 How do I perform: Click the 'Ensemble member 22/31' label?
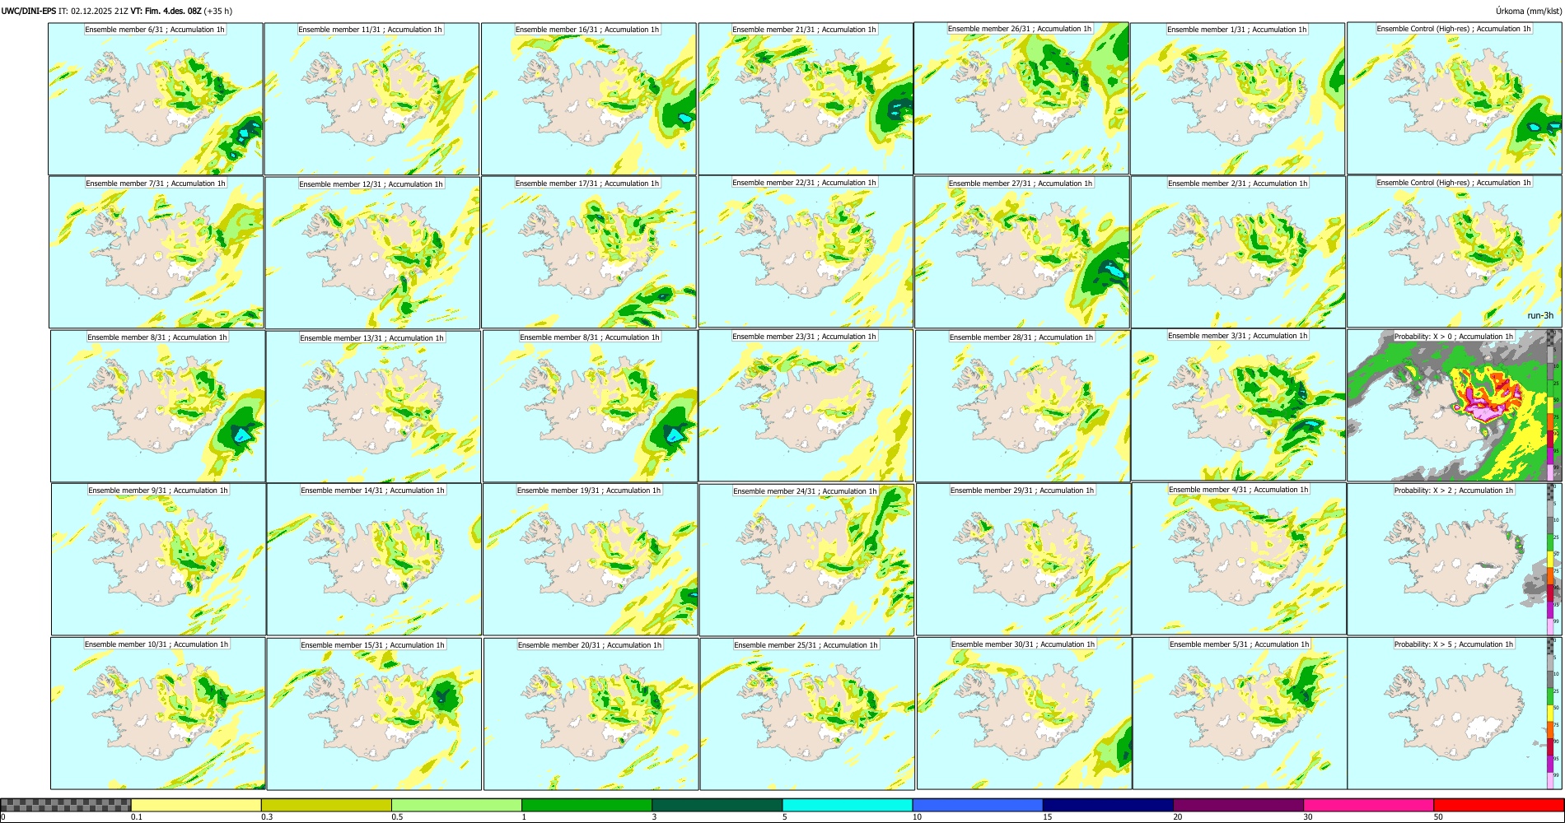pyautogui.click(x=804, y=183)
